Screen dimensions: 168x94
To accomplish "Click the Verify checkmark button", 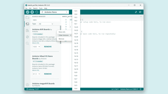I will pyautogui.click(x=28, y=12).
